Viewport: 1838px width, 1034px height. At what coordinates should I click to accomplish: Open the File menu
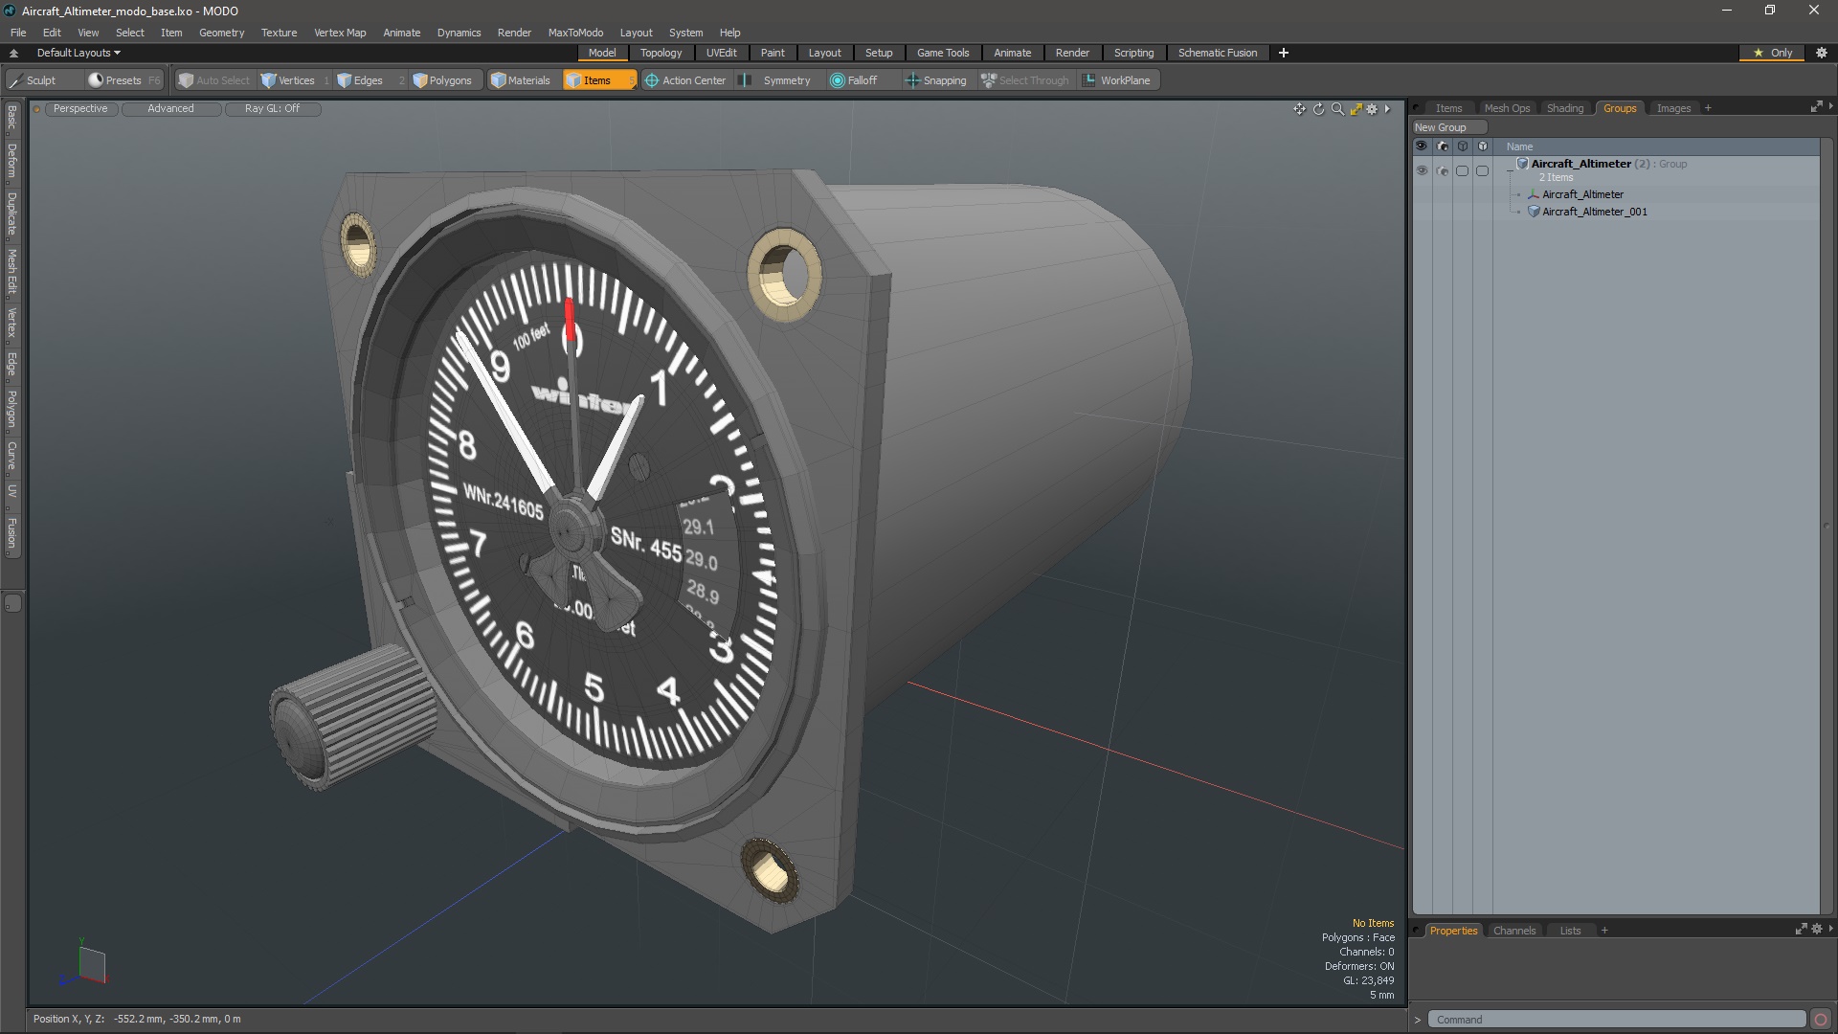18,33
